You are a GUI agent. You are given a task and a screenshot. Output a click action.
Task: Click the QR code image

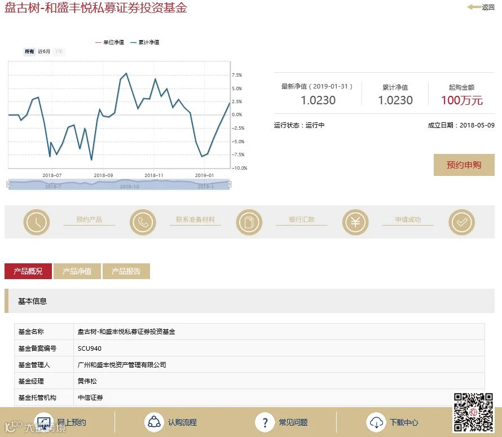click(473, 412)
